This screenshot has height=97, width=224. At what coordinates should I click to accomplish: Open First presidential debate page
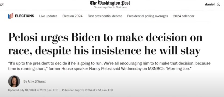pos(105,16)
